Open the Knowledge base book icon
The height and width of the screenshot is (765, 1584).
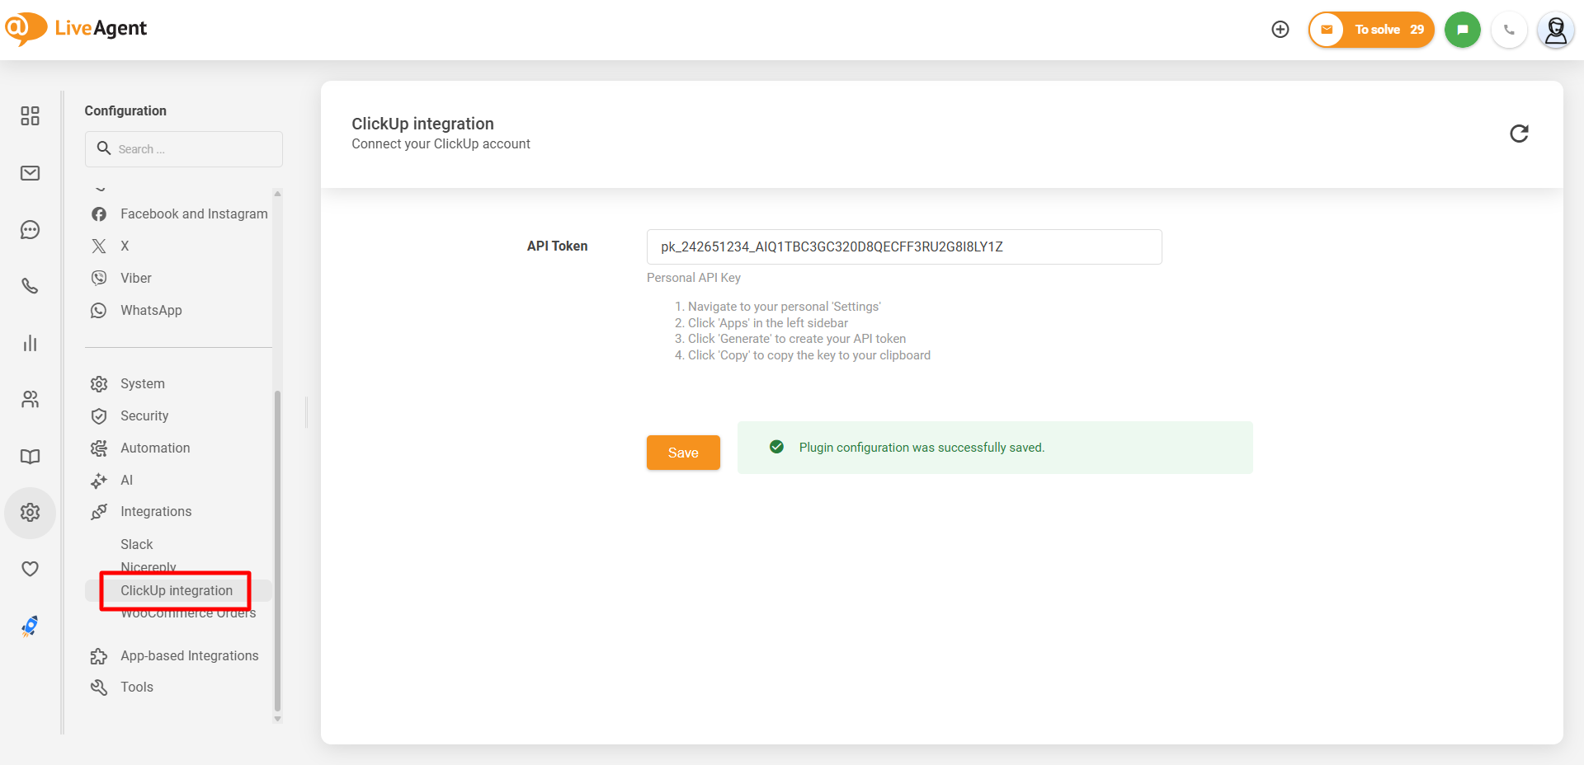30,457
